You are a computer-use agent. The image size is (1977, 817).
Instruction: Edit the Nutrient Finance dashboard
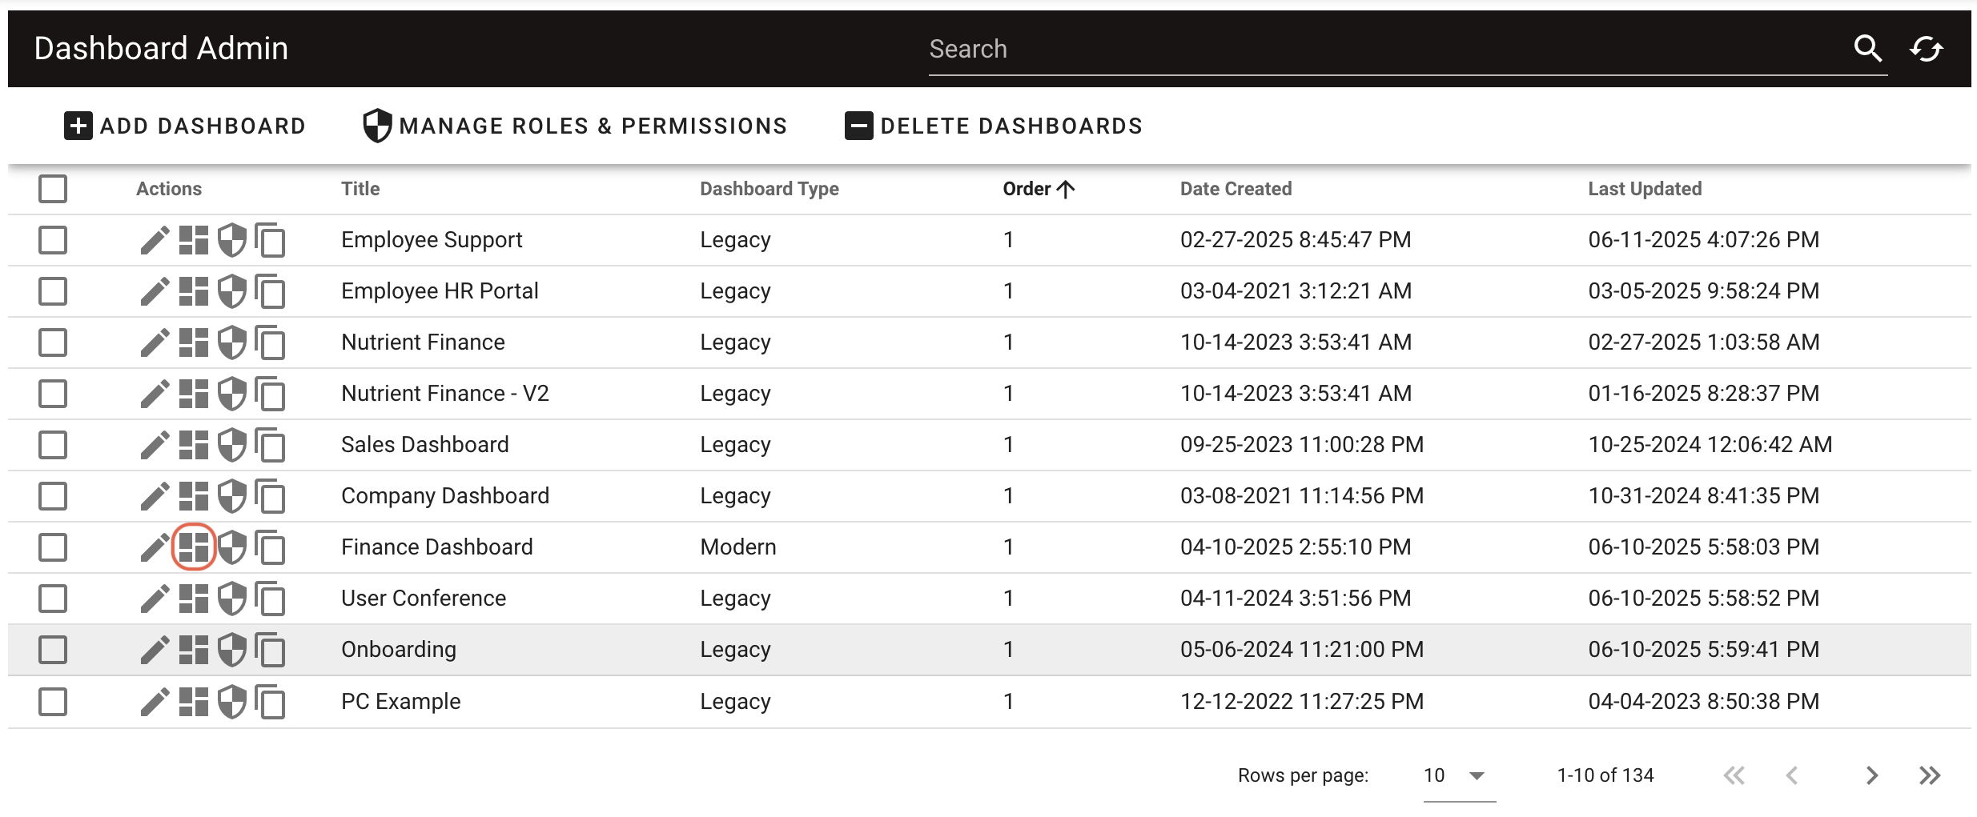155,342
